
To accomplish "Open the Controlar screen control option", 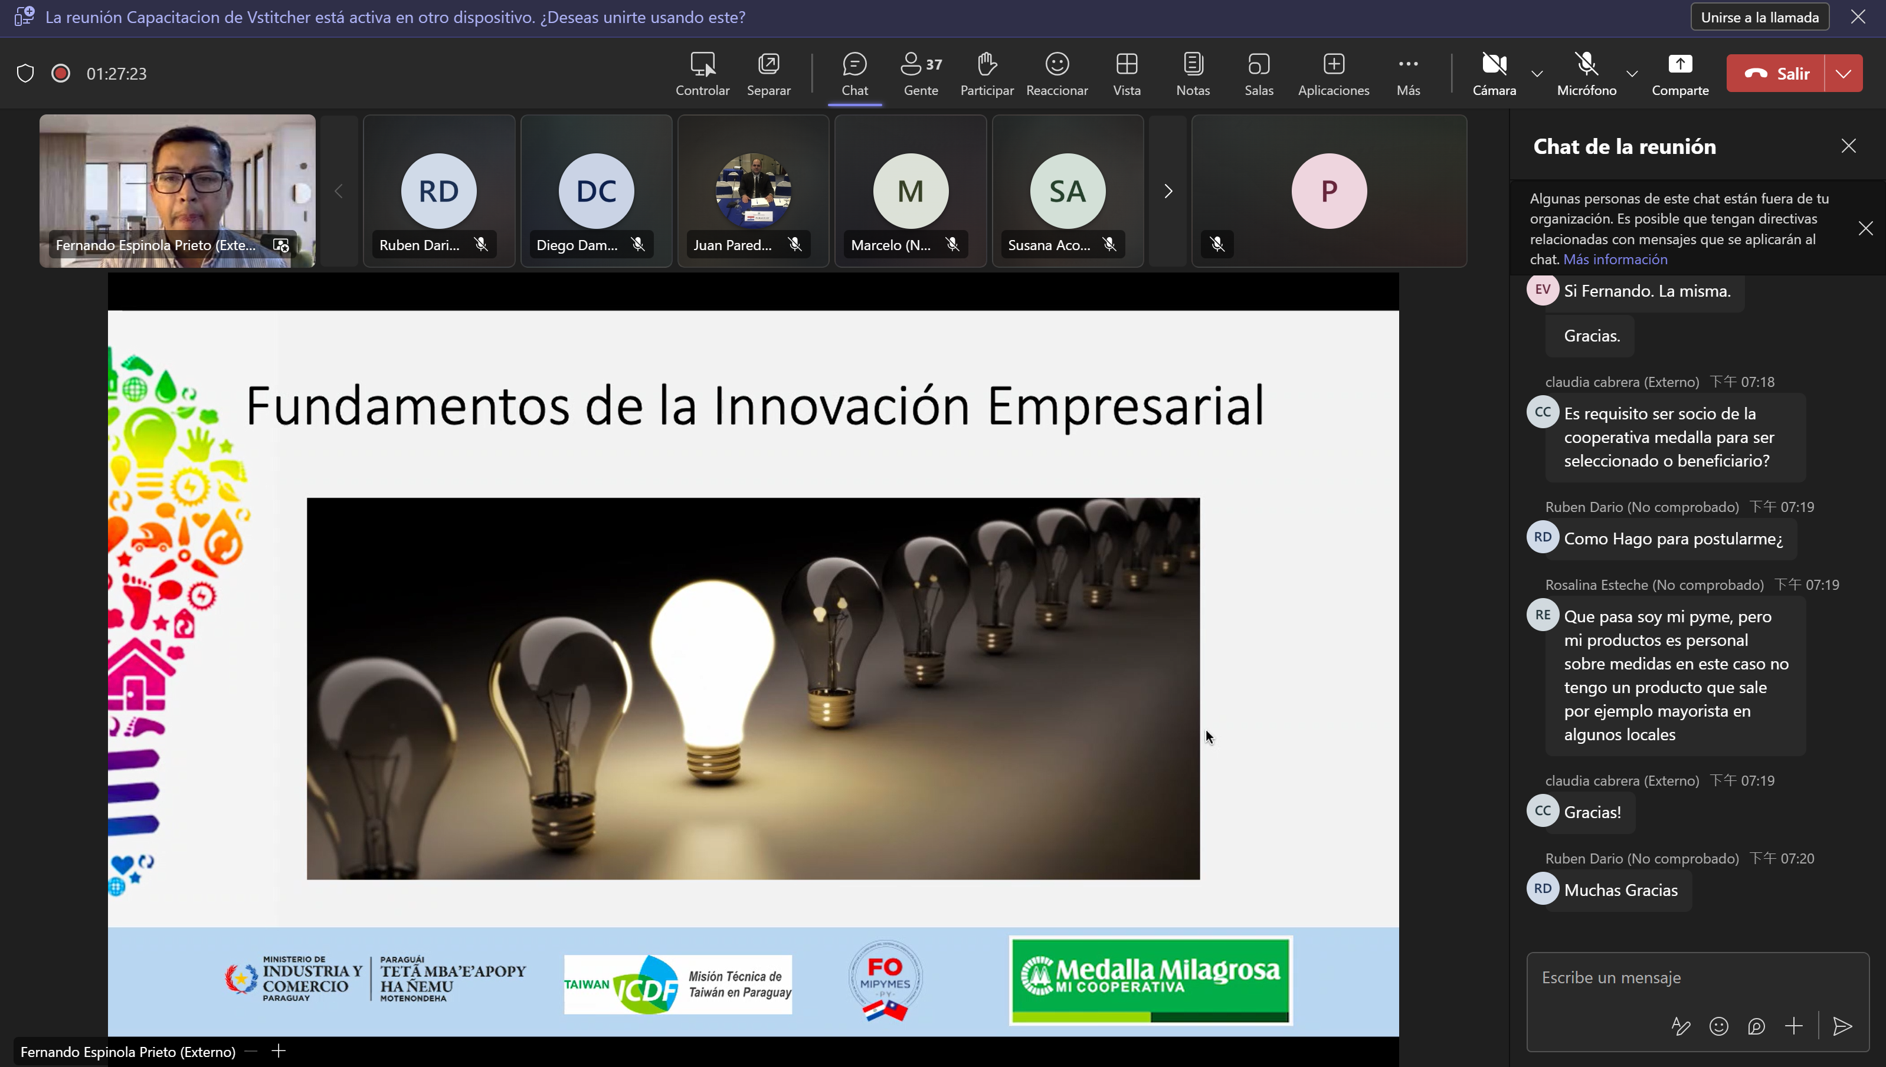I will click(x=702, y=74).
